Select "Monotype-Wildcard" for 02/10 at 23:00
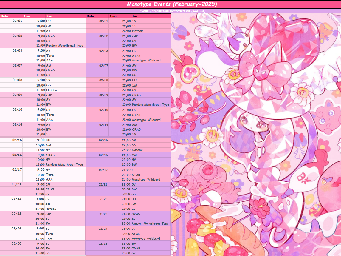The height and width of the screenshot is (256, 341). click(146, 120)
